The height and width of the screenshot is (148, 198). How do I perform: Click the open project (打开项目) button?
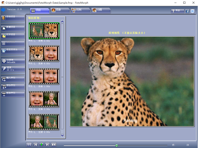point(13,35)
